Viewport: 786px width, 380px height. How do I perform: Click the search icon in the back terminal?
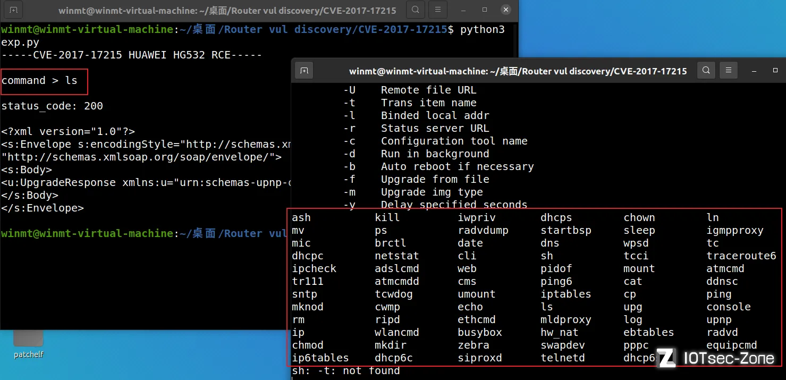pos(415,10)
